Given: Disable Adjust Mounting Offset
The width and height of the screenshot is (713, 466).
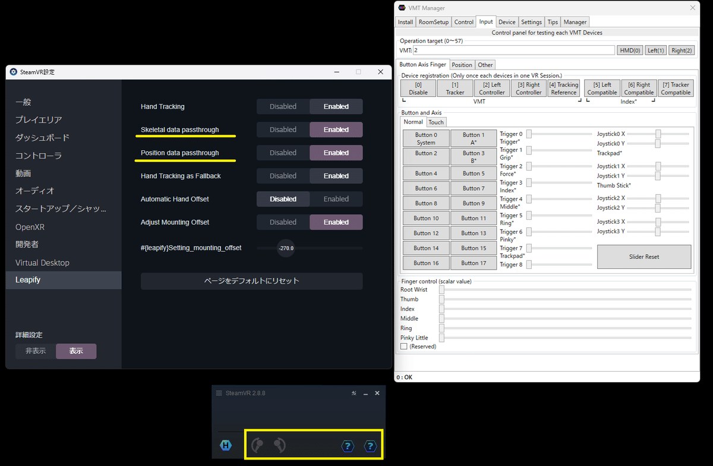Looking at the screenshot, I should point(283,222).
